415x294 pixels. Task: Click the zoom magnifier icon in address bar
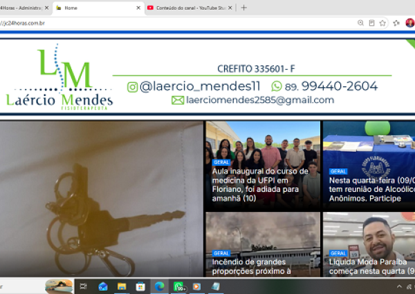click(x=360, y=23)
